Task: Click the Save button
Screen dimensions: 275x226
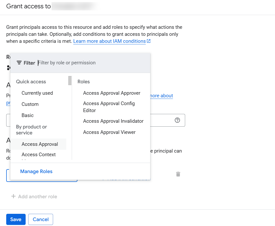Action: click(x=16, y=219)
